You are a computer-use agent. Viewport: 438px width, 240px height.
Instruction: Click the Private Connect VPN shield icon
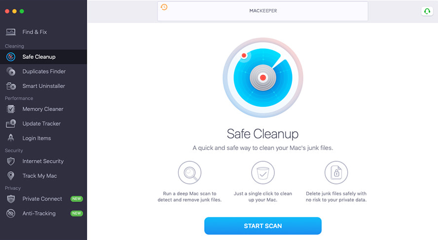[11, 199]
